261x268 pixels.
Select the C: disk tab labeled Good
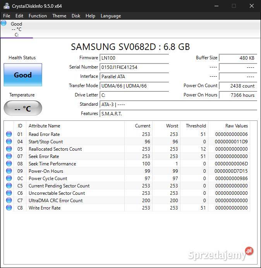[x=17, y=29]
